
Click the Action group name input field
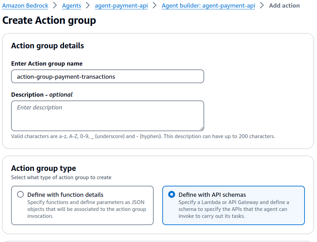(x=107, y=76)
